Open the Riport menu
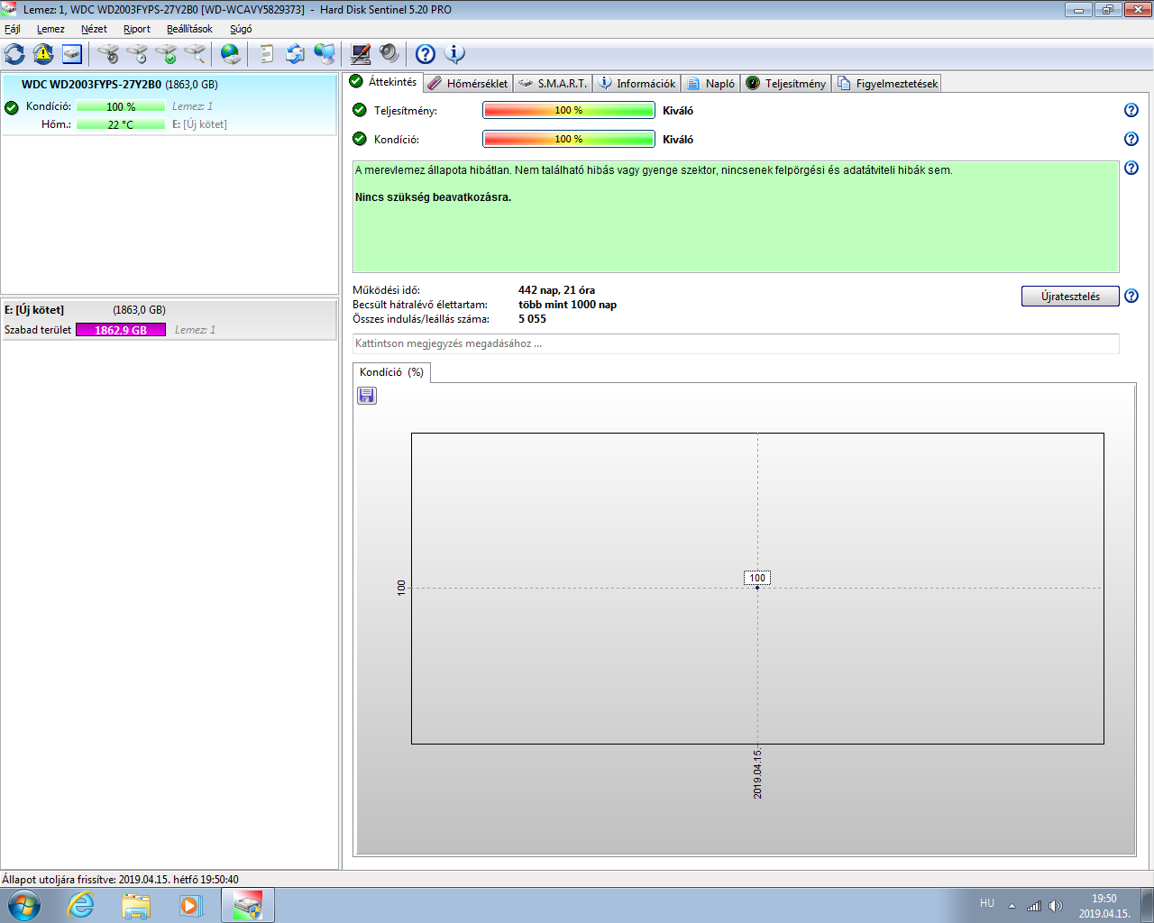 pos(137,29)
